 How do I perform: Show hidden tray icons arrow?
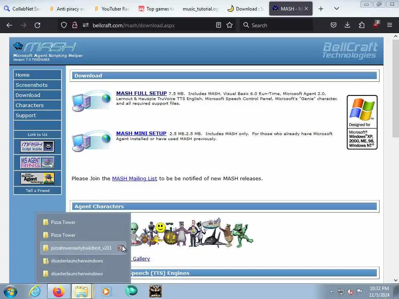pyautogui.click(x=331, y=292)
